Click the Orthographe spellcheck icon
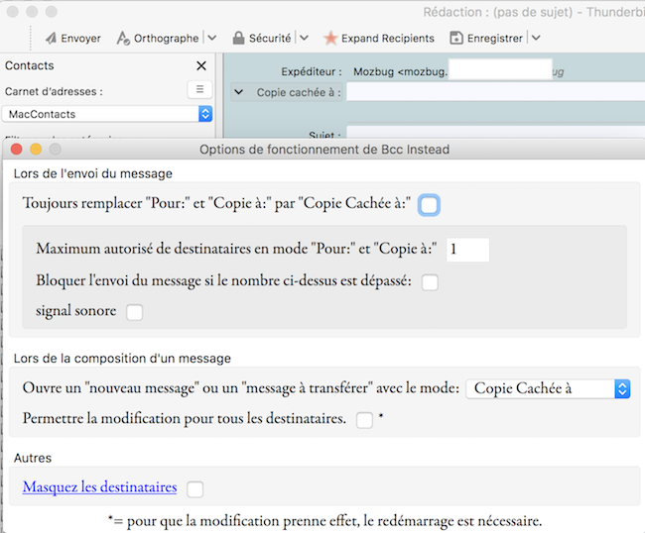This screenshot has width=645, height=533. tap(123, 39)
